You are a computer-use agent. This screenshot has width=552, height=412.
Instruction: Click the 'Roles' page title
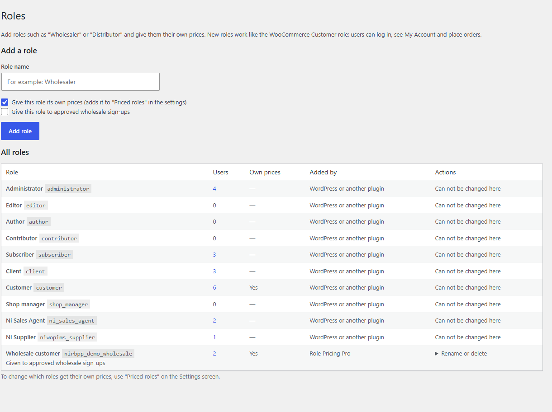click(13, 16)
